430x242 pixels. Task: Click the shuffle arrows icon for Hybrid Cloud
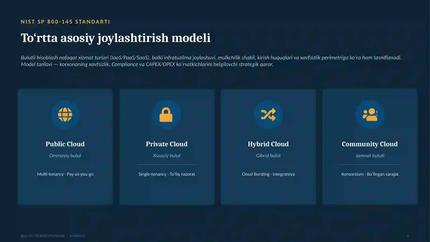[268, 115]
